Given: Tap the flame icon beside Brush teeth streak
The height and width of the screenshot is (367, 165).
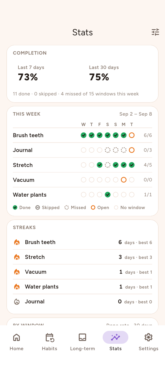Looking at the screenshot, I should [x=17, y=242].
